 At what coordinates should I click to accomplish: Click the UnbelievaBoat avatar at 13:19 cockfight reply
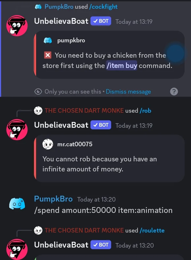point(17,26)
